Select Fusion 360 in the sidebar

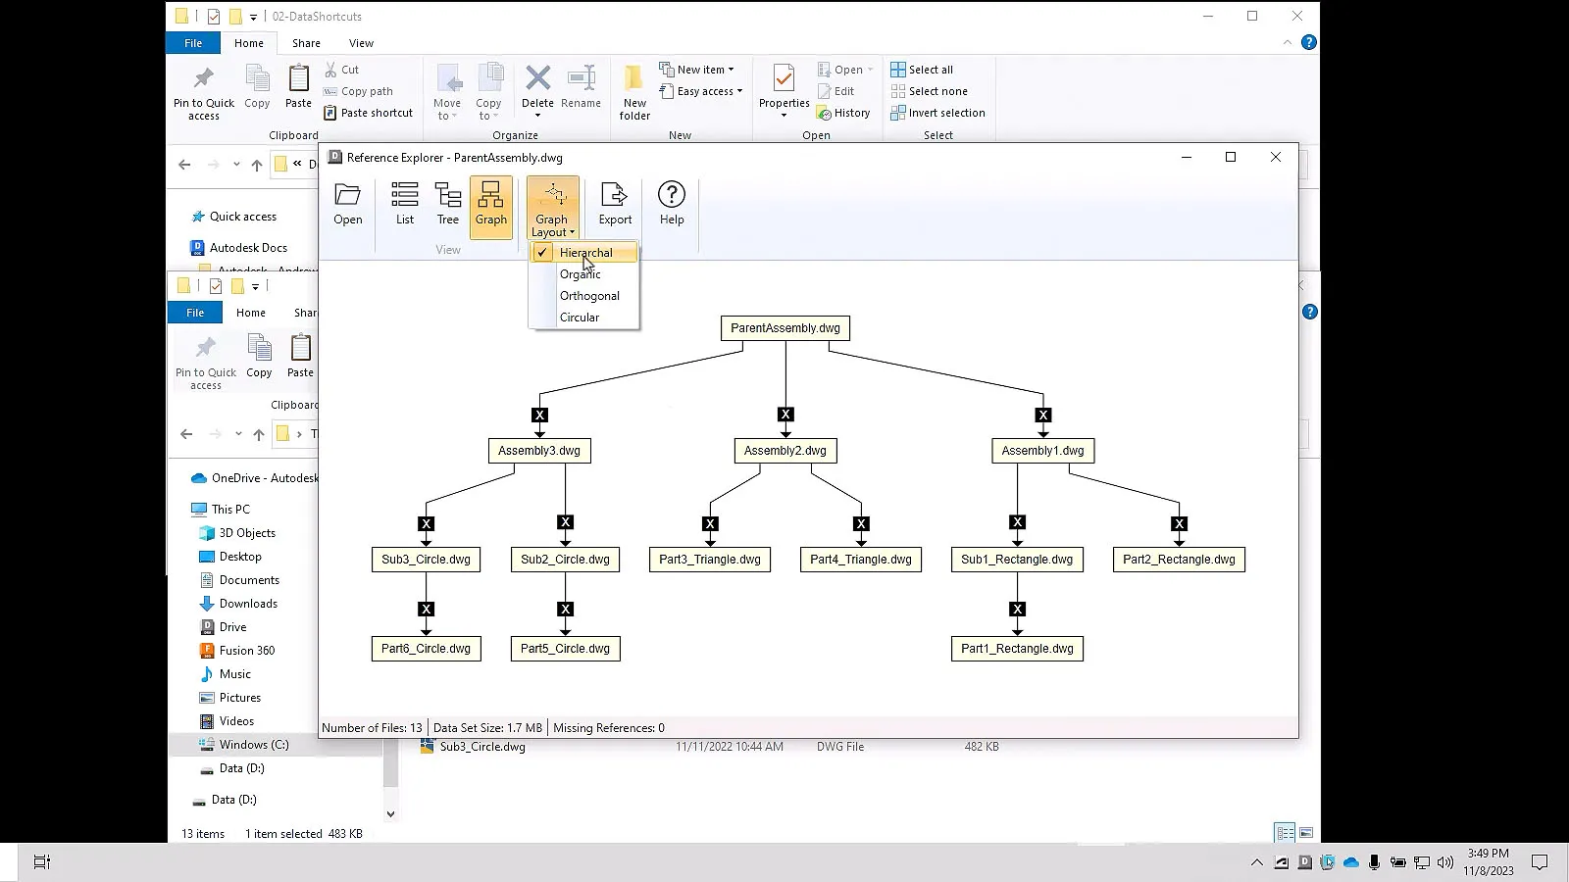tap(246, 650)
